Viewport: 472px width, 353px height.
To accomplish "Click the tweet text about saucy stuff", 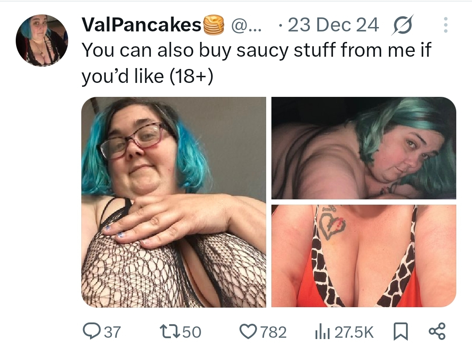I will pos(257,63).
